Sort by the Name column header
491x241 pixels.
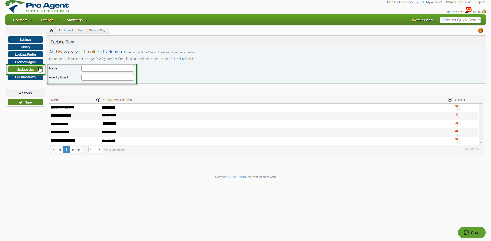click(55, 100)
